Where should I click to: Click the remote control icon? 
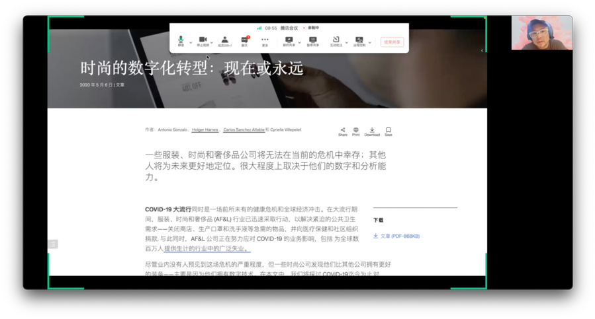pos(359,41)
